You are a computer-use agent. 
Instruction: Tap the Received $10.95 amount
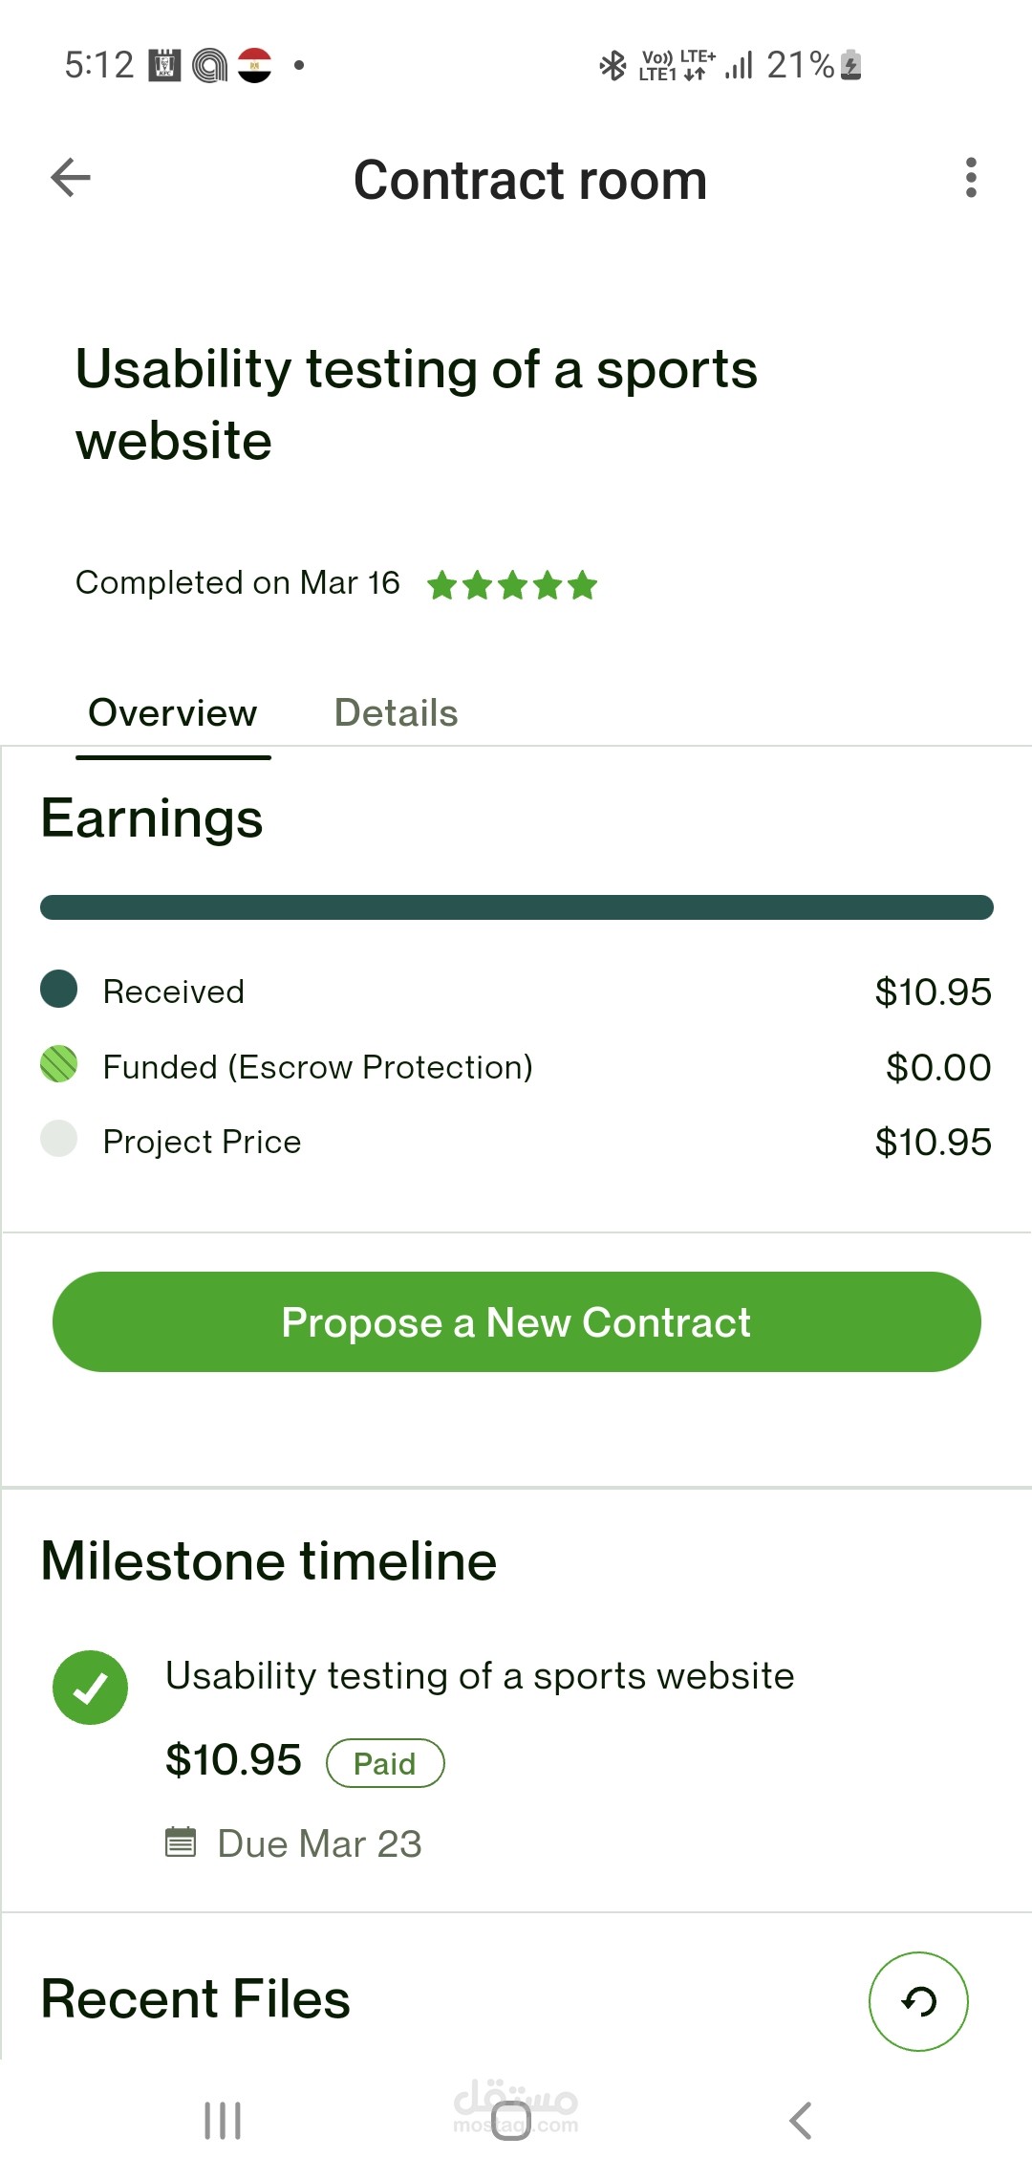[933, 992]
